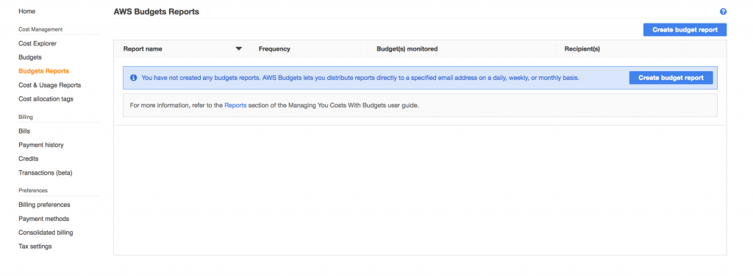
Task: Click the AWS Budgets Reports heading
Action: 156,12
